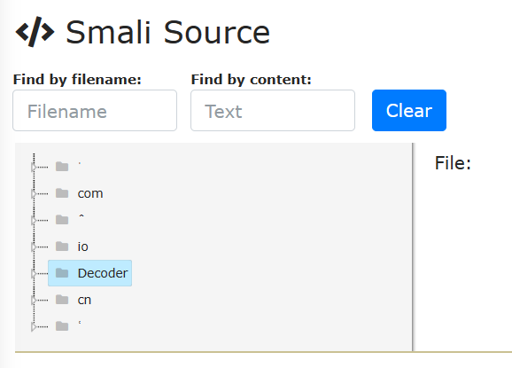512x368 pixels.
Task: Focus the Find by content Text field
Action: [273, 111]
